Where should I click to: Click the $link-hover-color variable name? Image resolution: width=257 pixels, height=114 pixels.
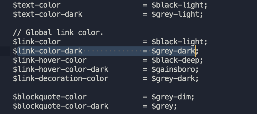[x=50, y=60]
